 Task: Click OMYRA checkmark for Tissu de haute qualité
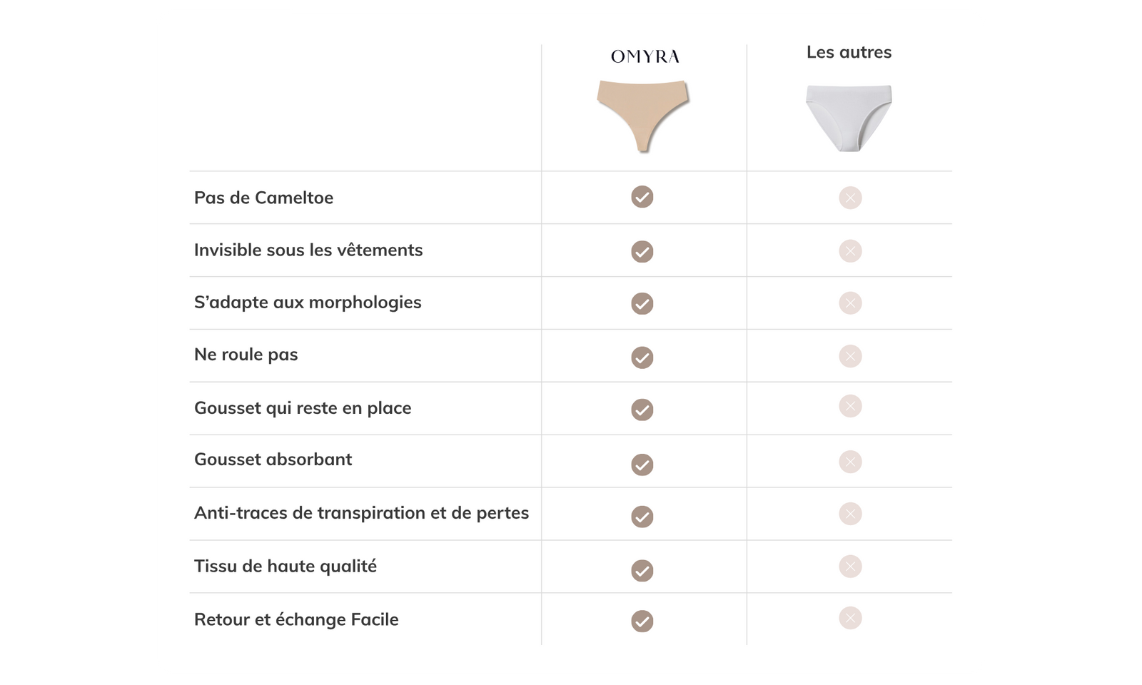[642, 570]
